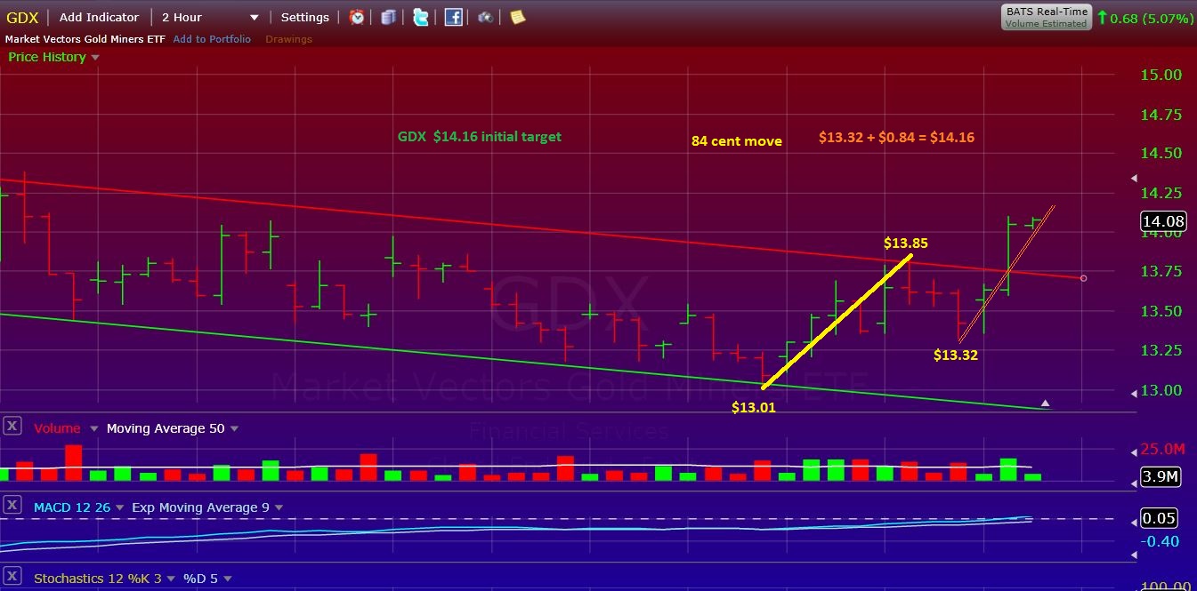The width and height of the screenshot is (1197, 591).
Task: Open the yellow sticky note icon
Action: (517, 17)
